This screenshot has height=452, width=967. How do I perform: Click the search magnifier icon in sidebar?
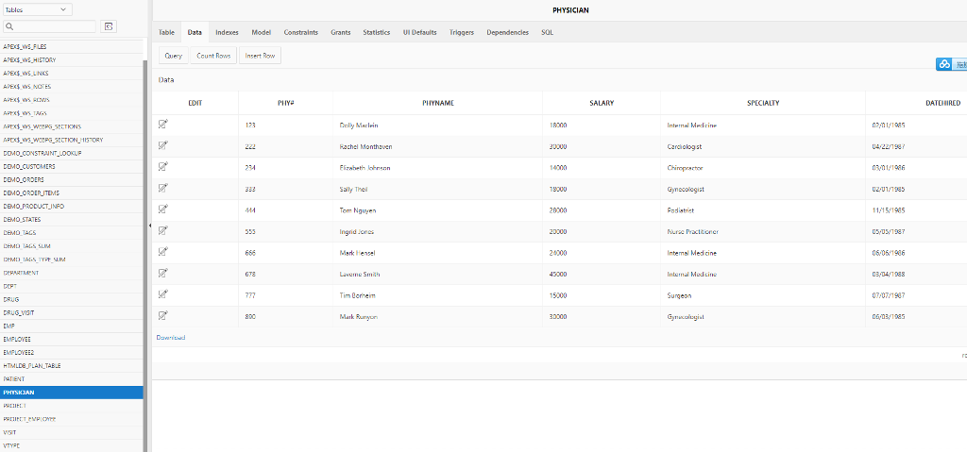[x=9, y=26]
